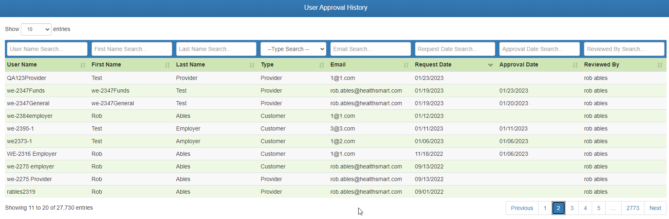Select the QA123Provider user row

pos(27,78)
